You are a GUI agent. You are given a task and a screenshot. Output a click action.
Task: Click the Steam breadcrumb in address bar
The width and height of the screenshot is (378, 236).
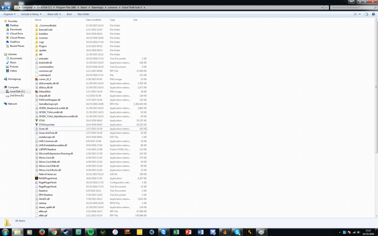[x=84, y=8]
